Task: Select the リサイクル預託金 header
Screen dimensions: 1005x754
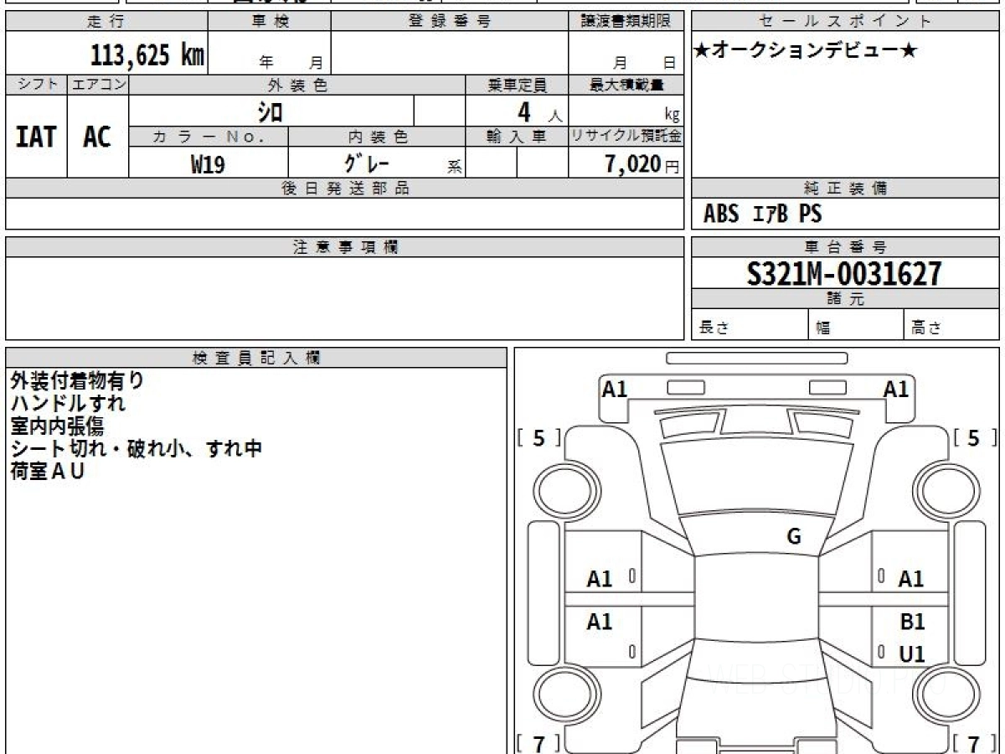Action: 626,137
